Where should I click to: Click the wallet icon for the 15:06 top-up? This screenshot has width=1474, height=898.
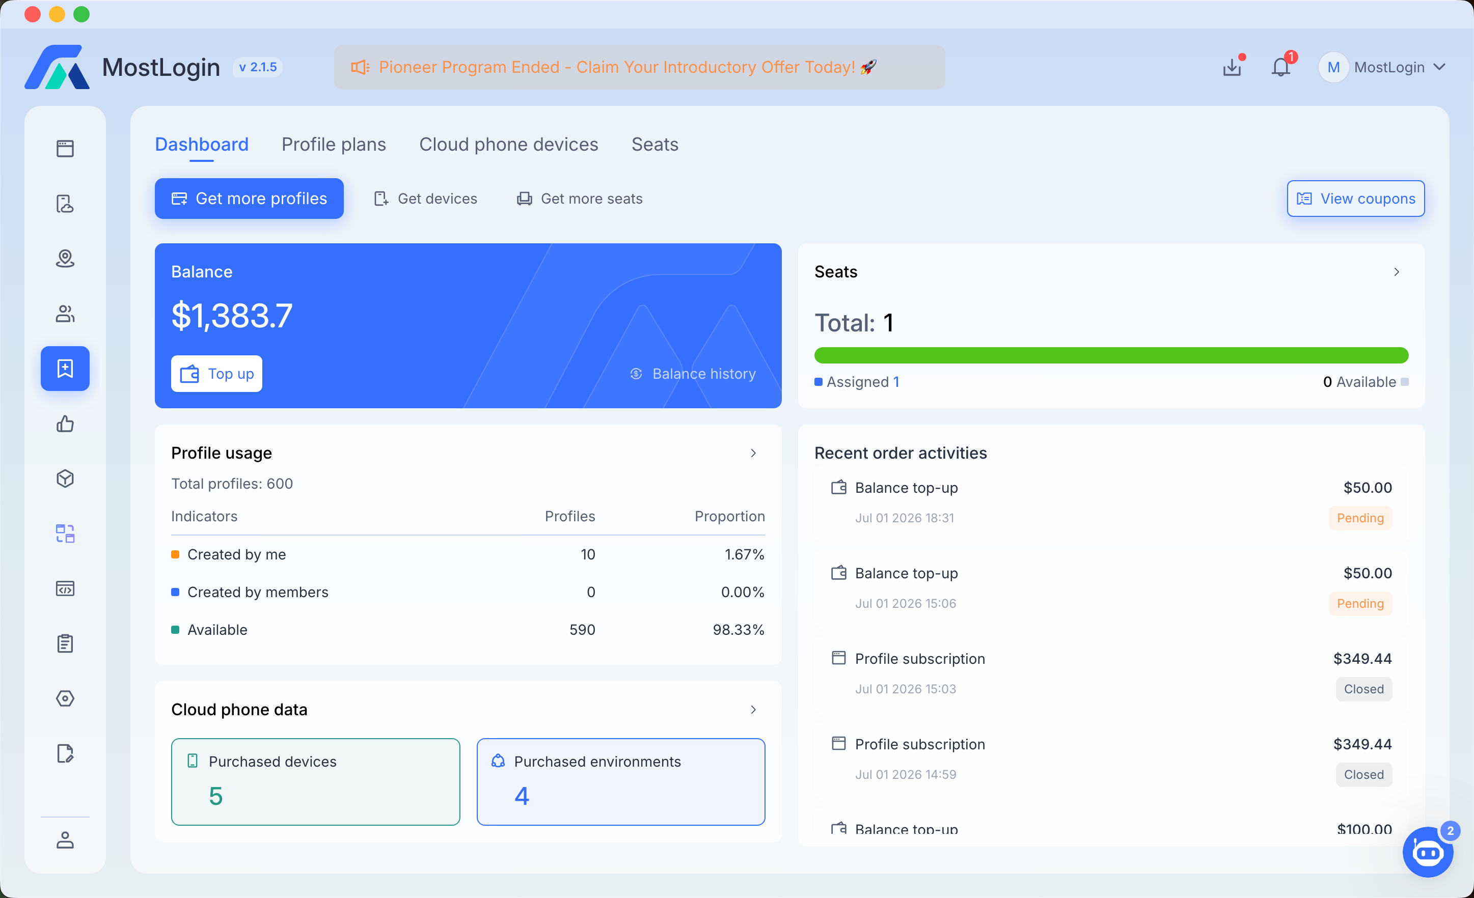[839, 573]
